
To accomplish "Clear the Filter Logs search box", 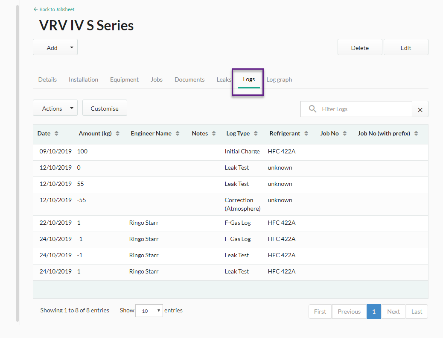I will pyautogui.click(x=420, y=109).
